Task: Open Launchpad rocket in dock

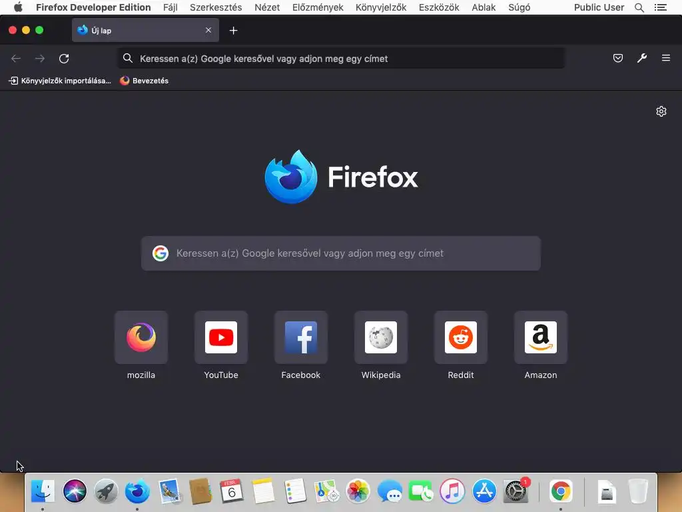Action: point(106,491)
